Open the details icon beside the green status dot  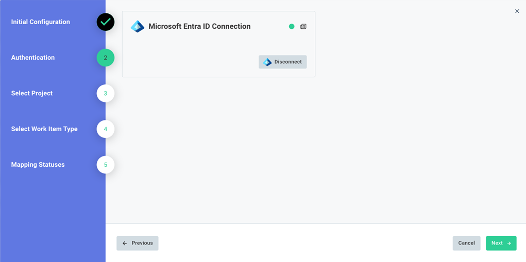tap(303, 26)
